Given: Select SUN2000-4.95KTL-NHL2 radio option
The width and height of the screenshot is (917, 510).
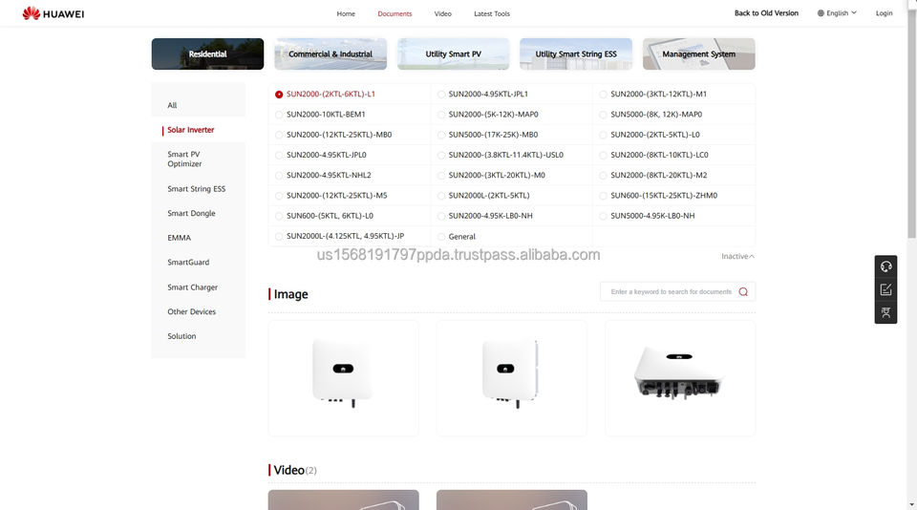Looking at the screenshot, I should (279, 176).
